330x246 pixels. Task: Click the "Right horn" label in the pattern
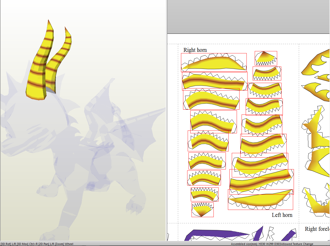195,50
